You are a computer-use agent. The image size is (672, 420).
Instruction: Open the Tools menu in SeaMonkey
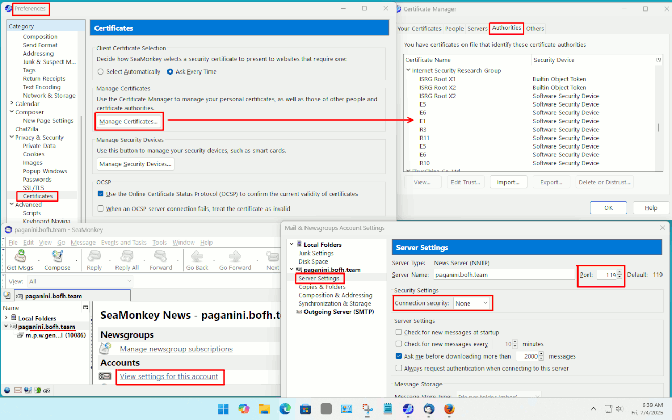tap(160, 243)
